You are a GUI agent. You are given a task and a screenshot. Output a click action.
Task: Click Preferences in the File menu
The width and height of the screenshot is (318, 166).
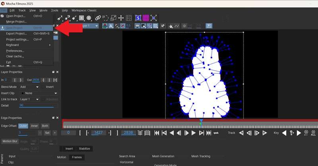click(26, 51)
